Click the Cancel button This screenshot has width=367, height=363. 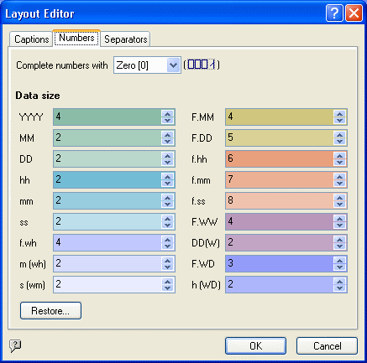(x=327, y=345)
